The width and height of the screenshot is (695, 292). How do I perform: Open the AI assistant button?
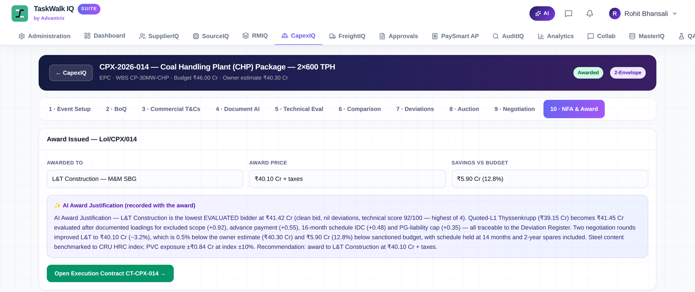(x=542, y=13)
